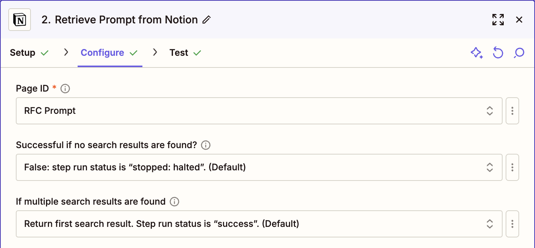
Task: Click three-dot menu next to 'stopped: halted' field
Action: 512,167
